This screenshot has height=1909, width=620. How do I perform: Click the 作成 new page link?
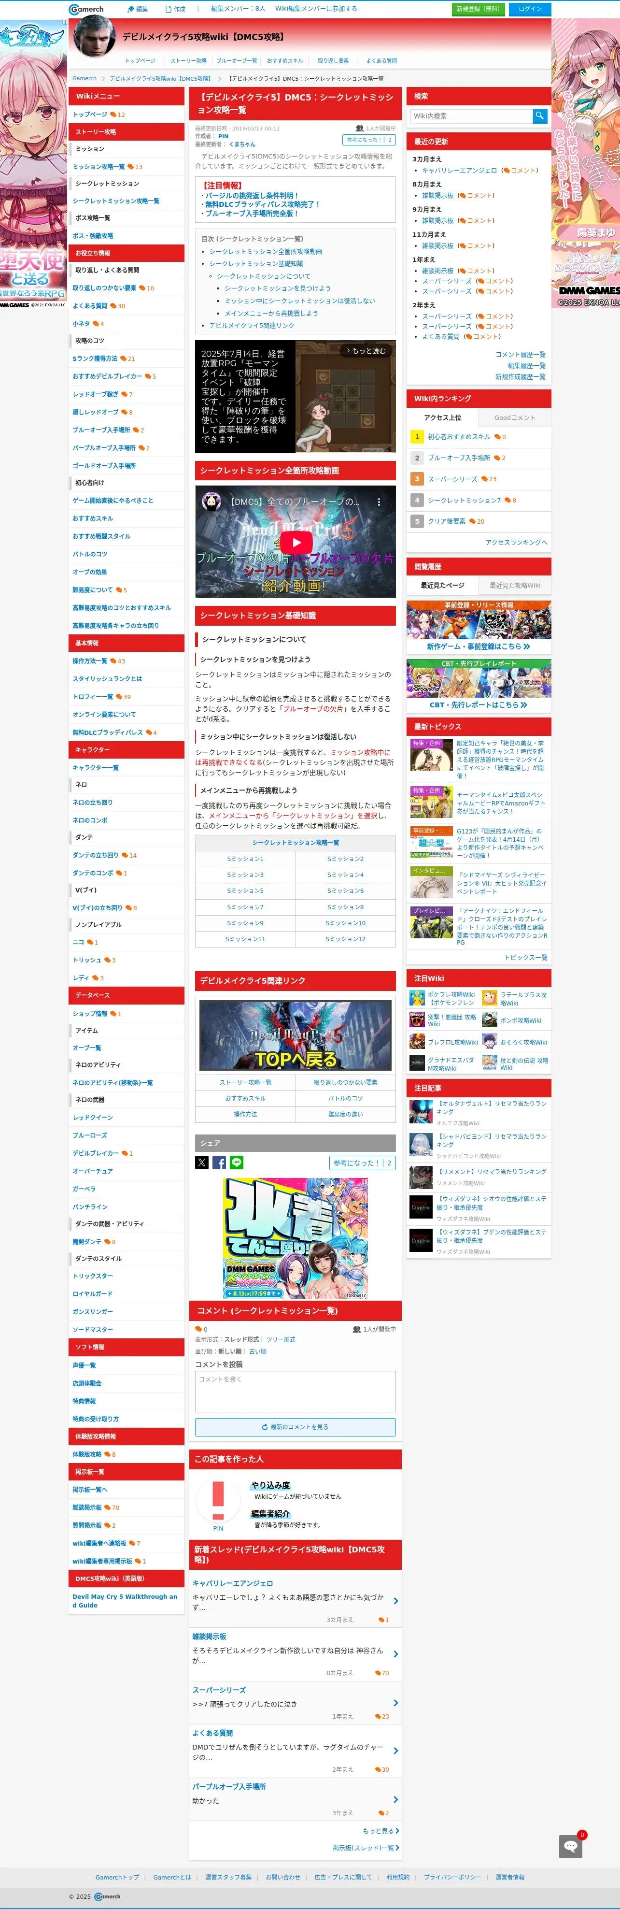(x=175, y=9)
